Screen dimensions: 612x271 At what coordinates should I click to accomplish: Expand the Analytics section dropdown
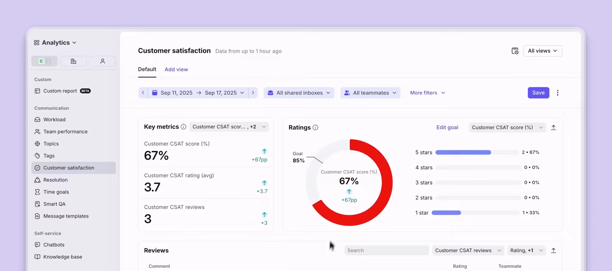point(74,43)
